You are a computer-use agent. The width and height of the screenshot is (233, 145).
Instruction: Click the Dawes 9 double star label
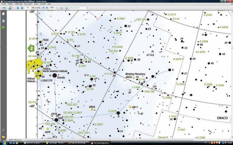[163, 137]
